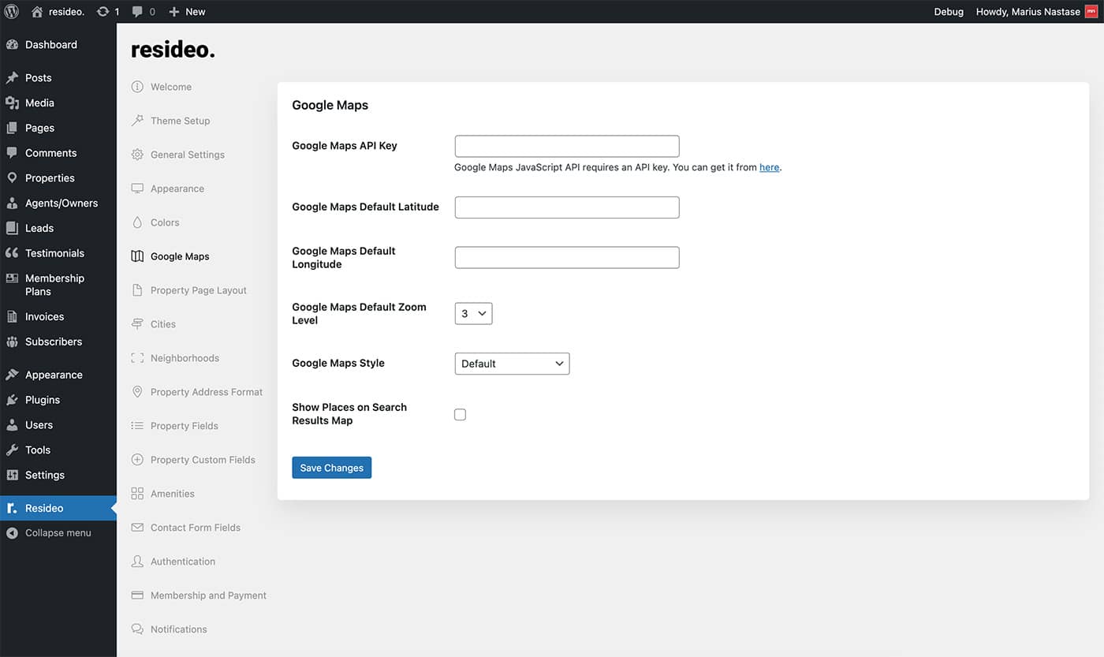Click the Property Custom Fields plus icon
This screenshot has width=1104, height=657.
[x=137, y=460]
